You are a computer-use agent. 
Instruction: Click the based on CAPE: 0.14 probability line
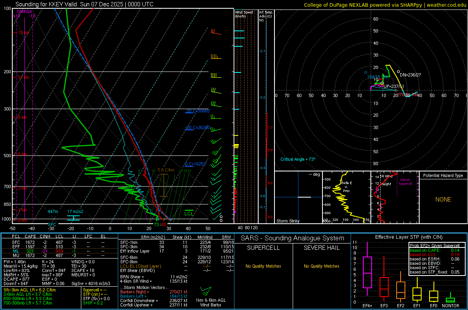(435, 250)
